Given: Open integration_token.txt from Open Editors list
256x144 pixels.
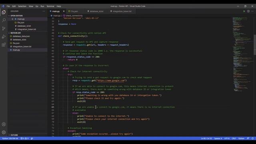Looking at the screenshot, I should click(27, 29).
